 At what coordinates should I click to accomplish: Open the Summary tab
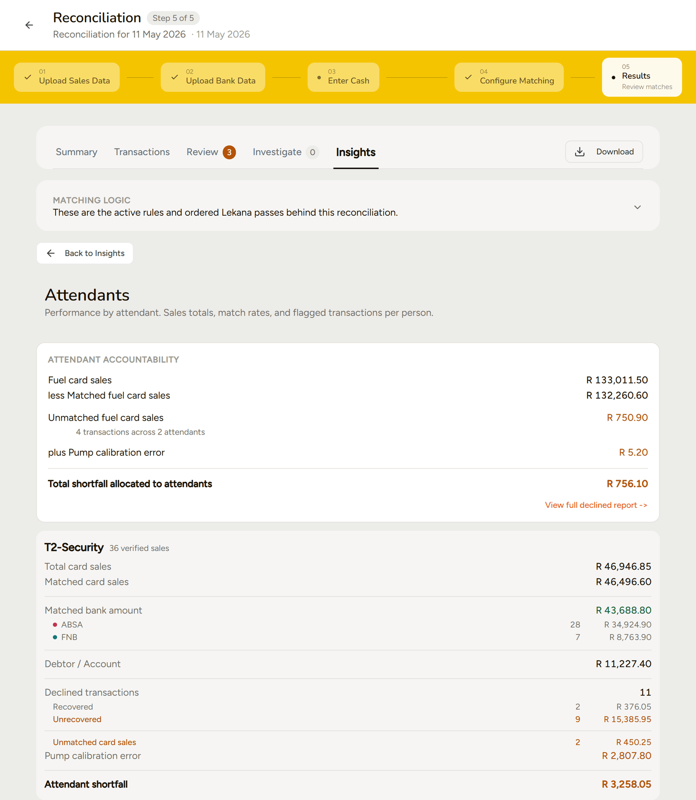77,152
